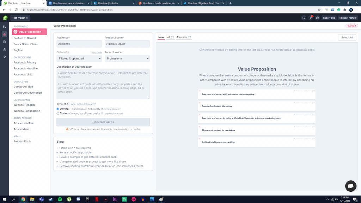Open the Creativity More info link
The width and height of the screenshot is (361, 203).
click(x=97, y=53)
